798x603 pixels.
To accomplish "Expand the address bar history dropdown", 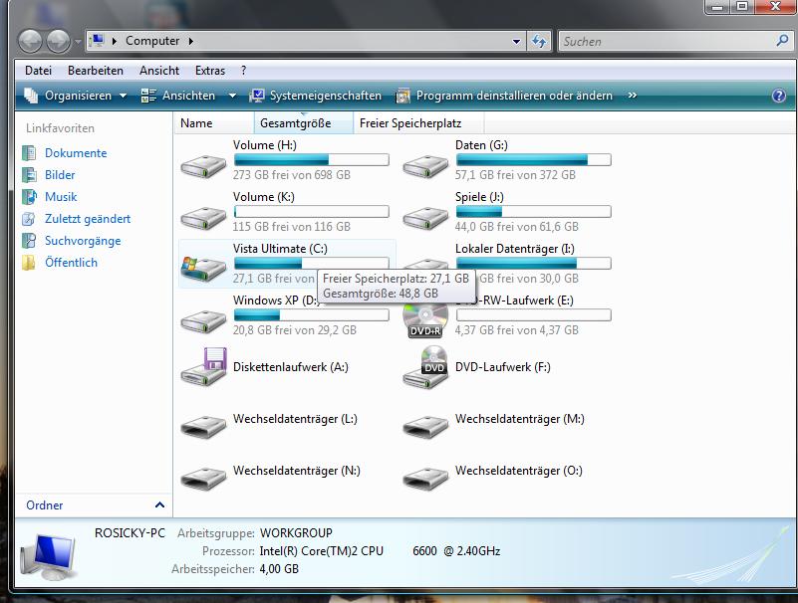I will [516, 41].
